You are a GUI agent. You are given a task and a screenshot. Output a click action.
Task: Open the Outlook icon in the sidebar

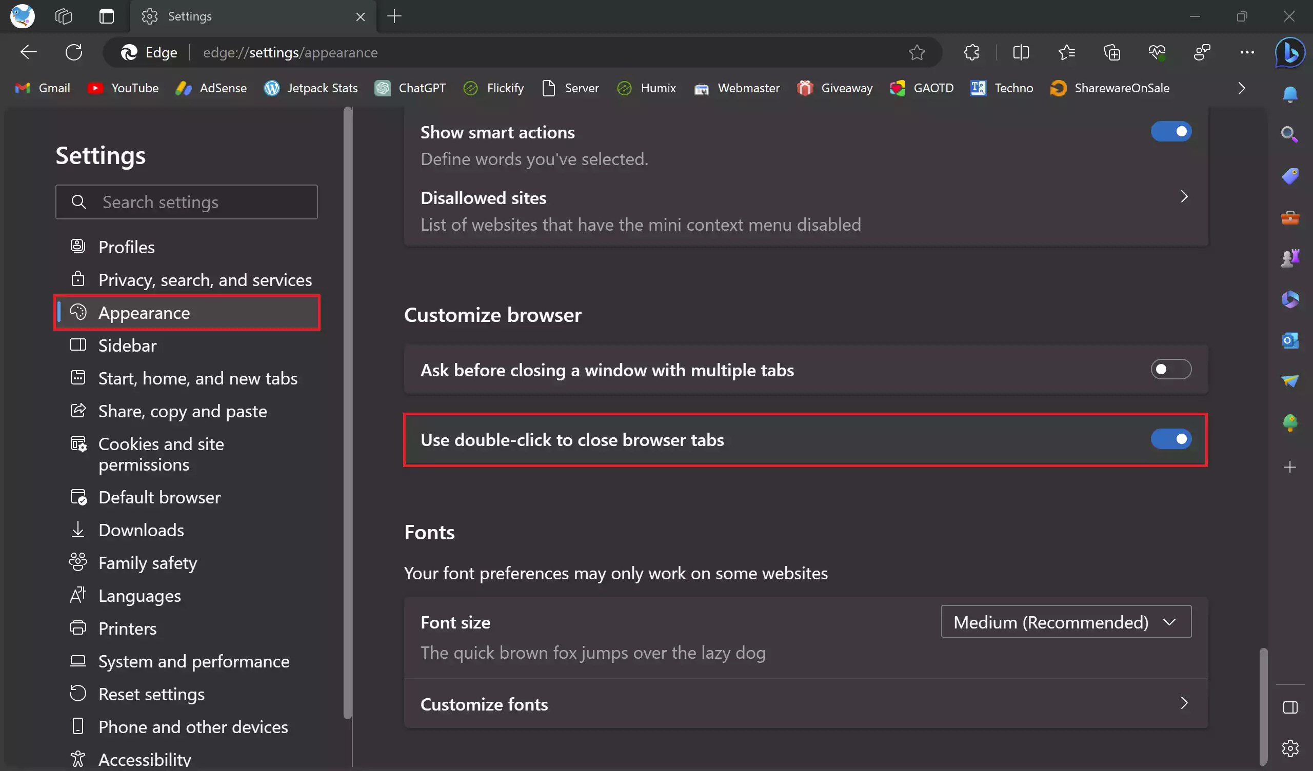tap(1290, 340)
